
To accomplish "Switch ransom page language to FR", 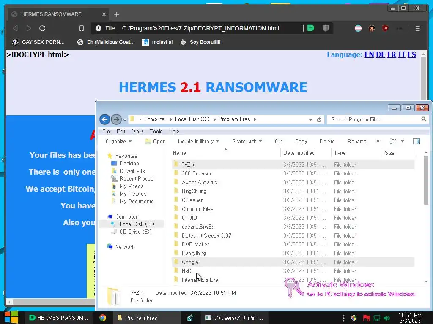I will (x=392, y=54).
